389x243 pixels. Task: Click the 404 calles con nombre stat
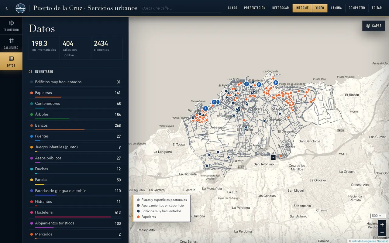(75, 48)
